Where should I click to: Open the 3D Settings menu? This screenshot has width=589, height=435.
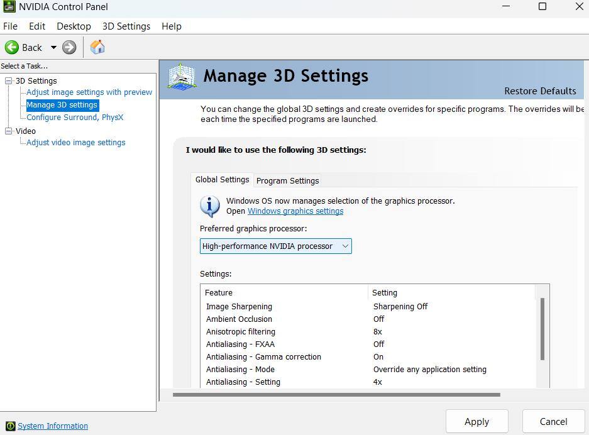click(x=126, y=26)
